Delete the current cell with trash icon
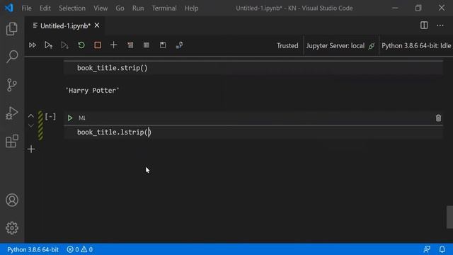Viewport: 453px width, 255px height. 438,118
